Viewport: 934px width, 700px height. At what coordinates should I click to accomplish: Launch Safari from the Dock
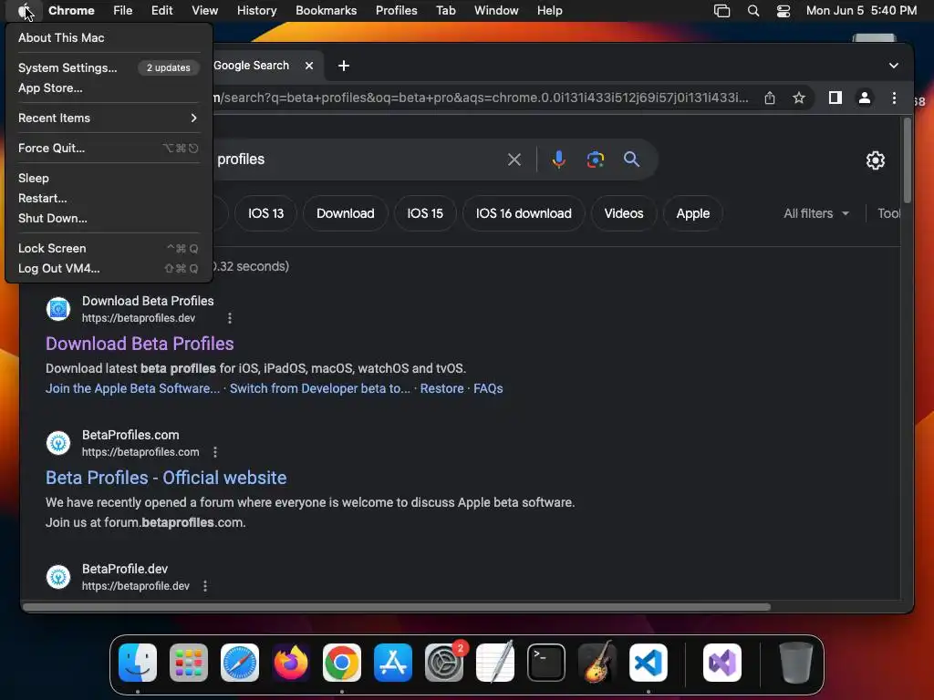240,663
